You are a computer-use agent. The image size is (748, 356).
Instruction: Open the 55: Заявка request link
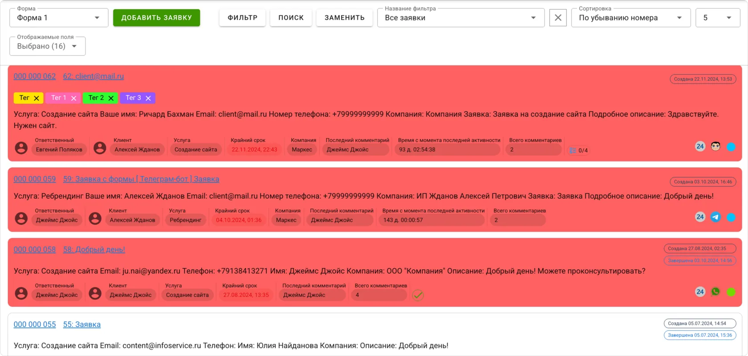point(82,324)
